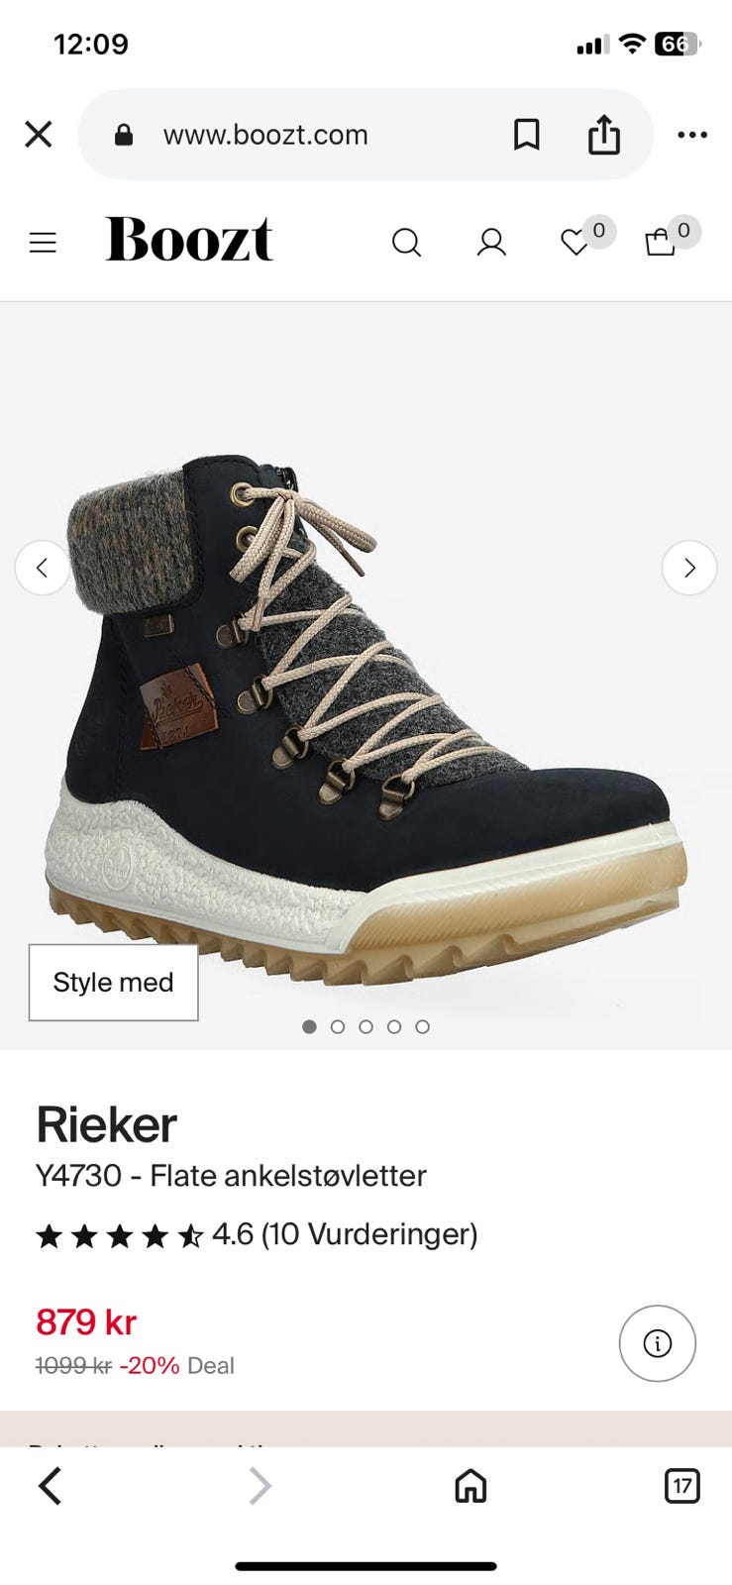Tap the search magnifier icon

pos(406,243)
